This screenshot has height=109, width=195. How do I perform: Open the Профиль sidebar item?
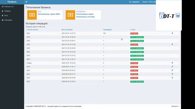[x=7, y=11]
